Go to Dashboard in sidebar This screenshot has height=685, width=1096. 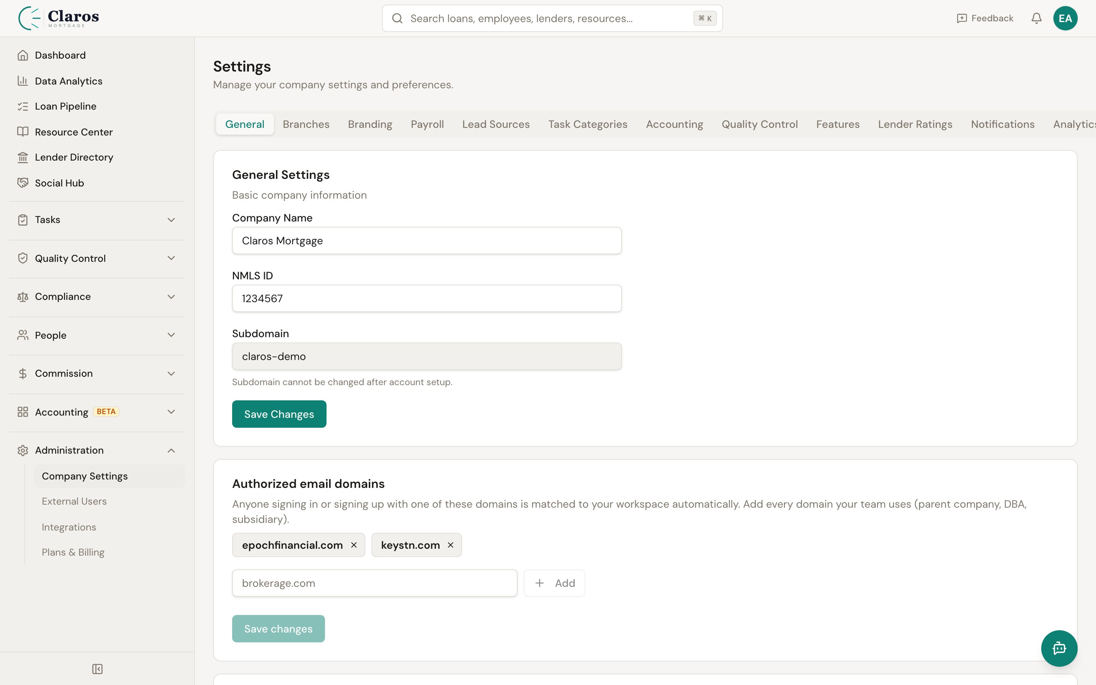click(97, 55)
